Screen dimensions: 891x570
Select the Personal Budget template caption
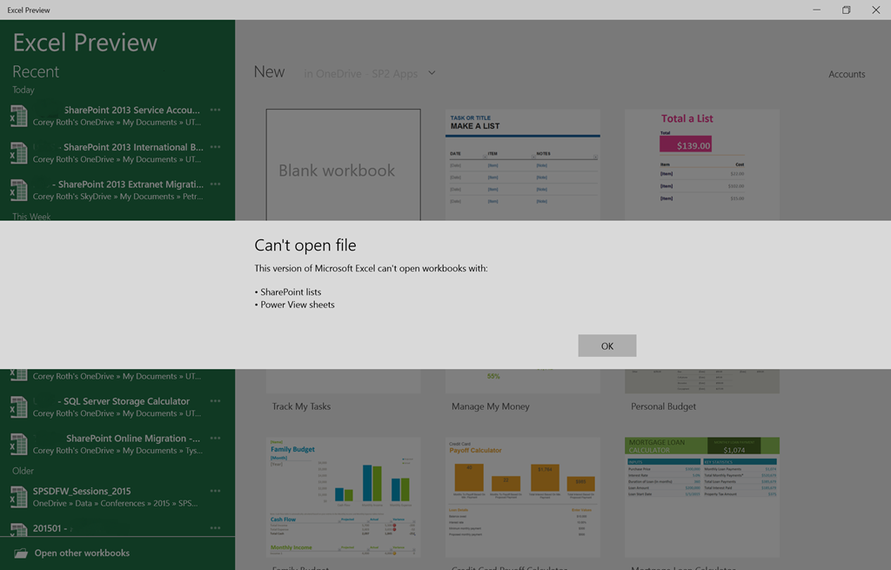(663, 406)
